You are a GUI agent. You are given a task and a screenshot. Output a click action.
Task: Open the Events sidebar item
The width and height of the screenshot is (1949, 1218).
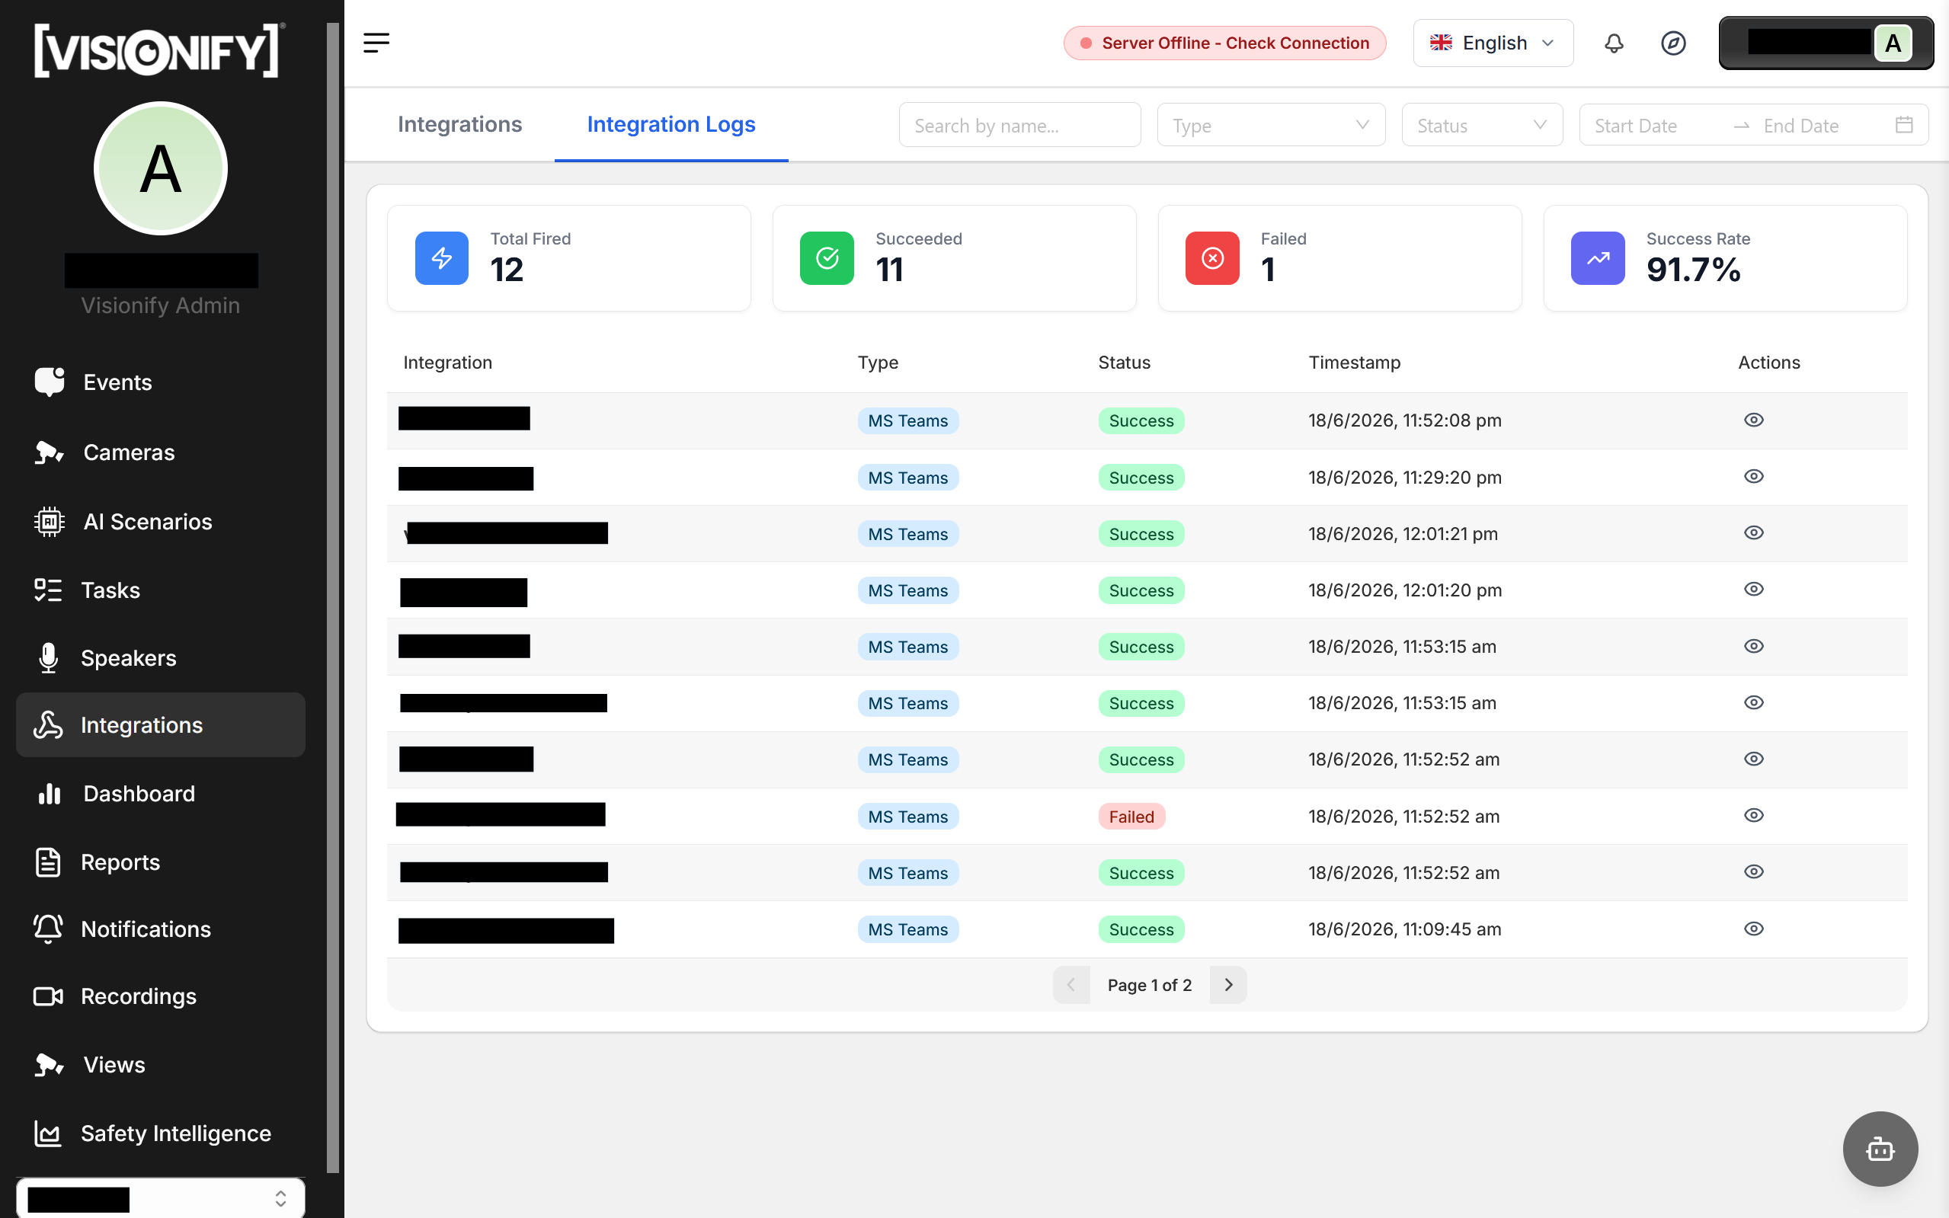[160, 382]
